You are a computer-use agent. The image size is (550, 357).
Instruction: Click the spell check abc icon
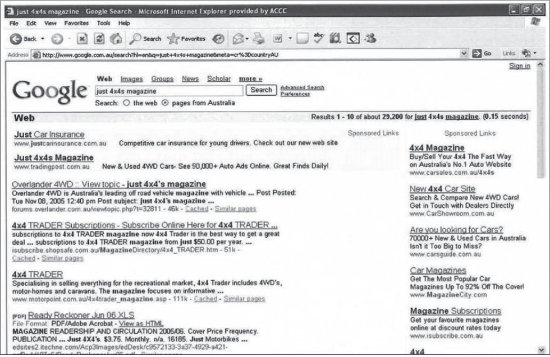tap(319, 38)
